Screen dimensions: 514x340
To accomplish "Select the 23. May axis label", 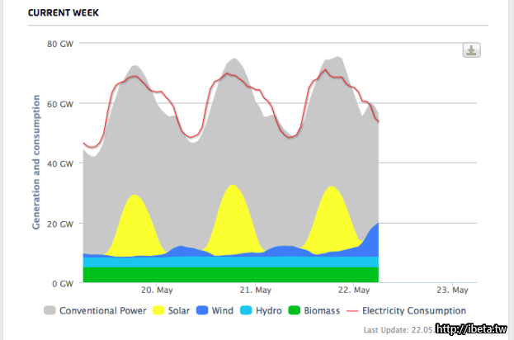I will pos(452,290).
